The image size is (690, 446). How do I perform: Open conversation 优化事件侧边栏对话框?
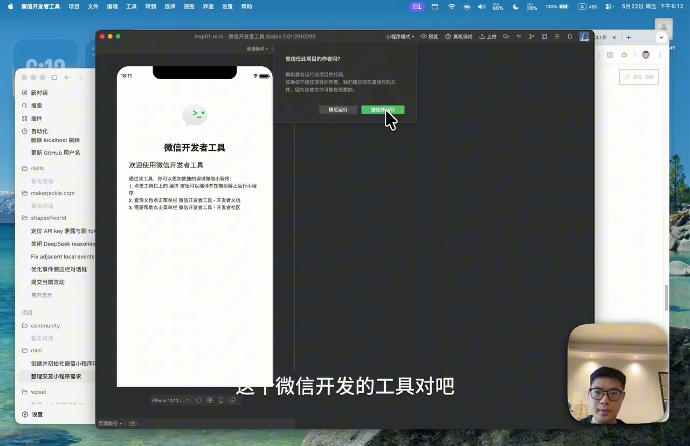point(59,269)
